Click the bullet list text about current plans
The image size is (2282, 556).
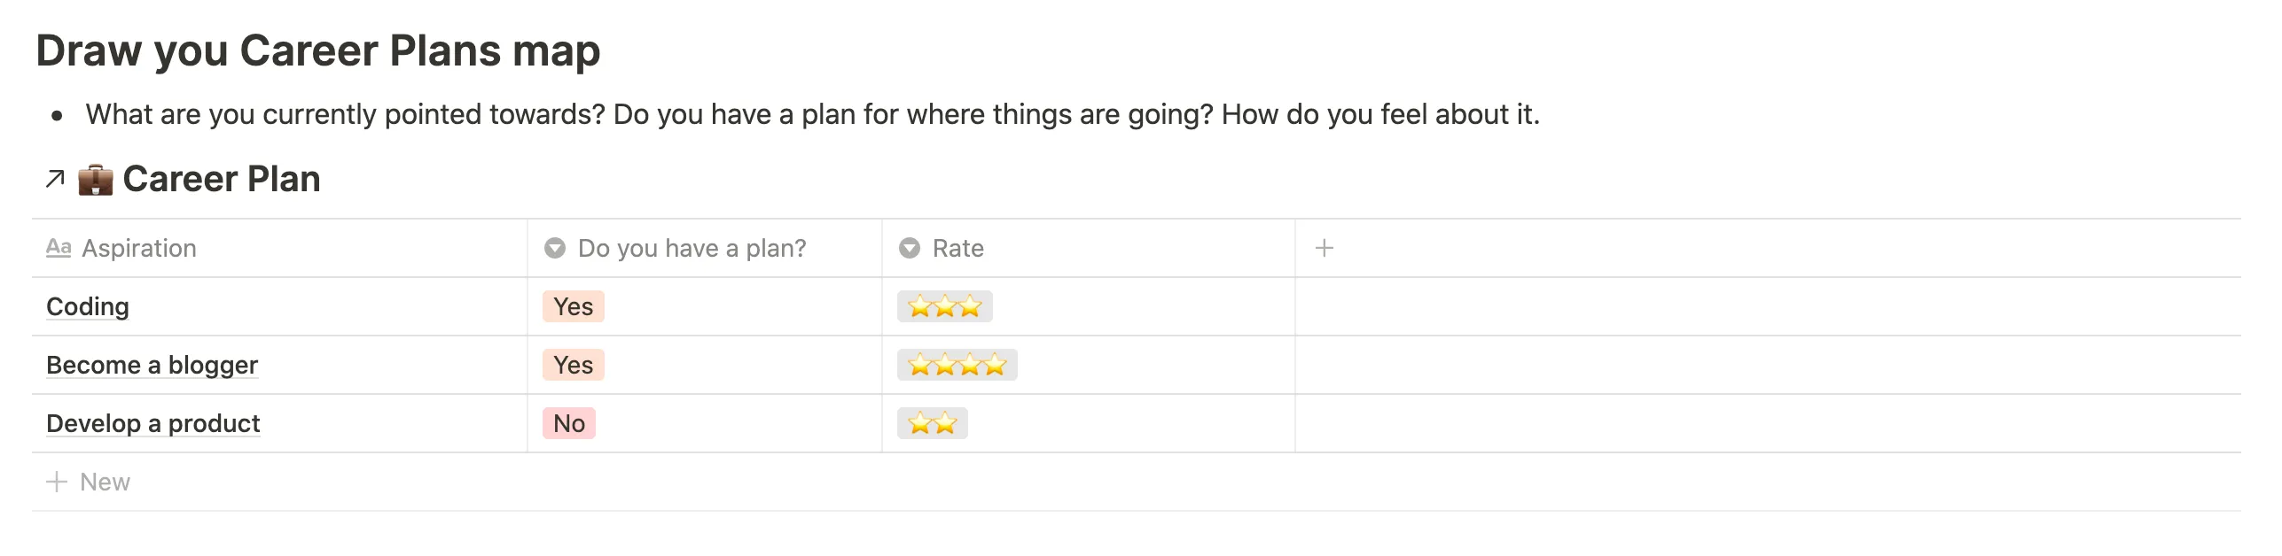pos(812,113)
